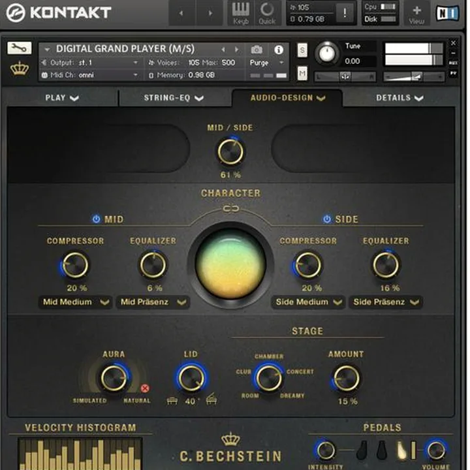Open the Side Präsenz equalizer preset dropdown
Viewport: 470px width, 470px height.
tap(386, 302)
